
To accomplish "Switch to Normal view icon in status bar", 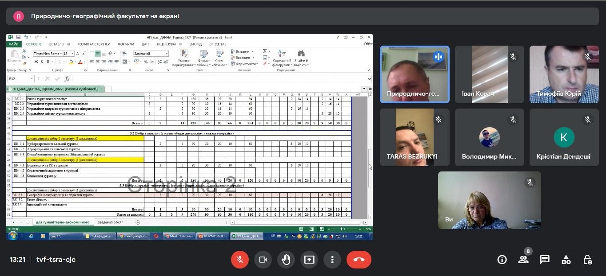I will pyautogui.click(x=301, y=229).
